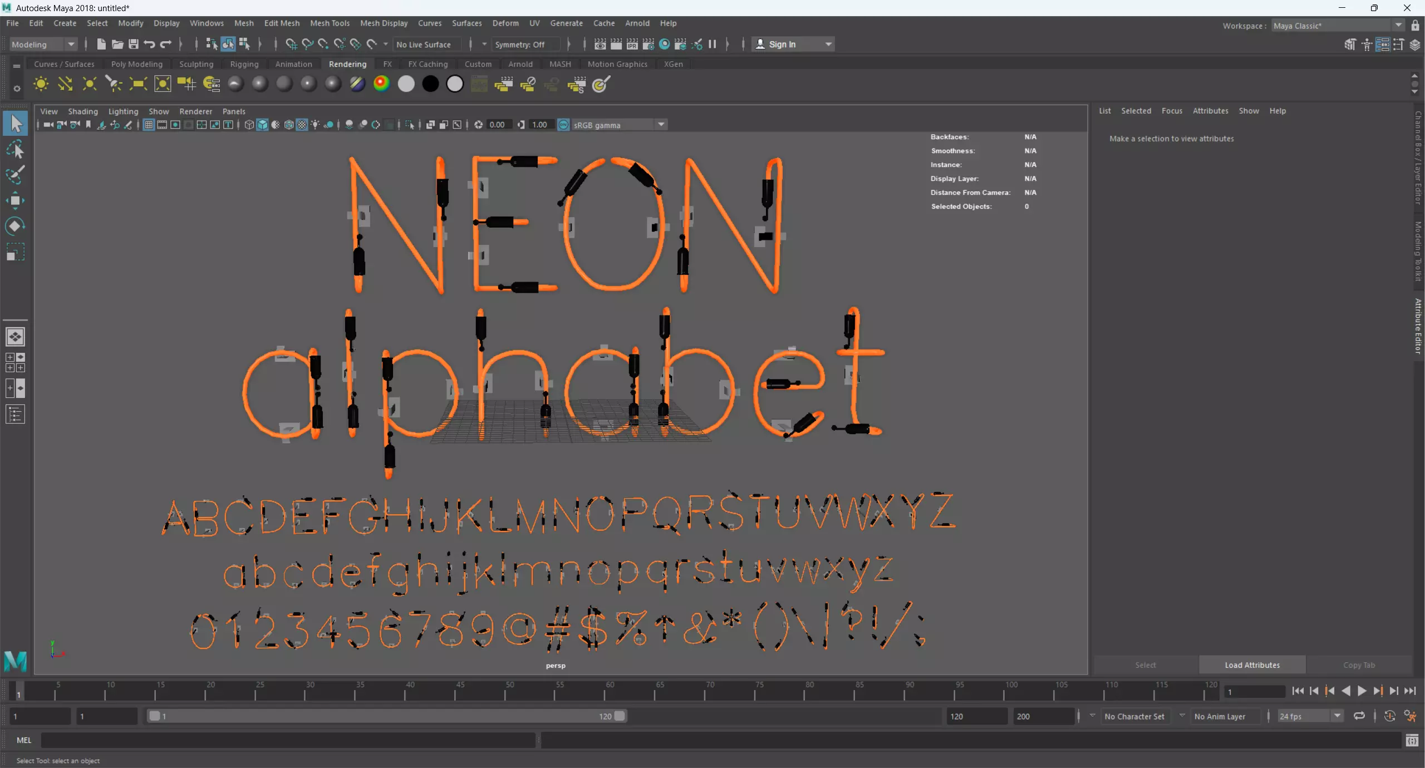The image size is (1425, 768).
Task: Open Render Settings icon
Action: [648, 45]
